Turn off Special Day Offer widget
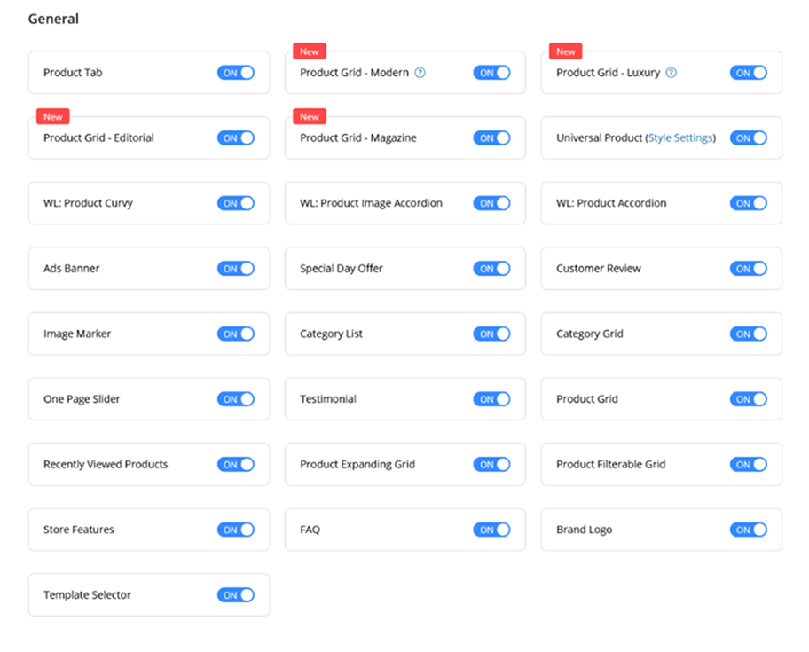809x652 pixels. (492, 269)
